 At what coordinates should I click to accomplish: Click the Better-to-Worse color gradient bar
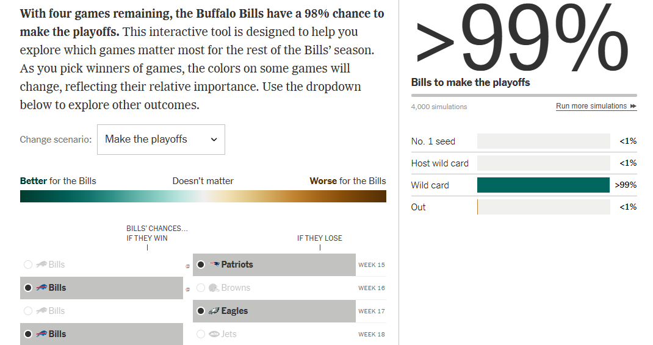203,196
